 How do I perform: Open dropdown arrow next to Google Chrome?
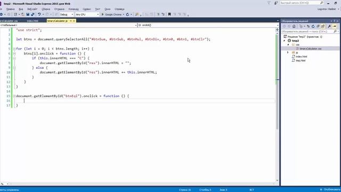123,14
